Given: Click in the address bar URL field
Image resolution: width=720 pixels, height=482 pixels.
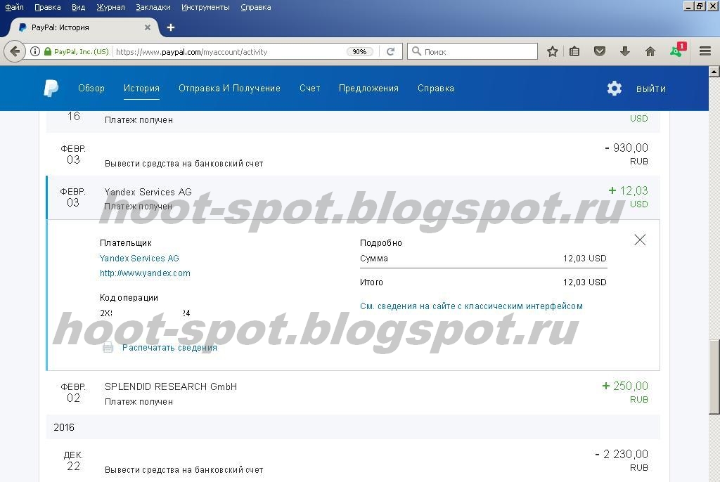Looking at the screenshot, I should [x=230, y=52].
